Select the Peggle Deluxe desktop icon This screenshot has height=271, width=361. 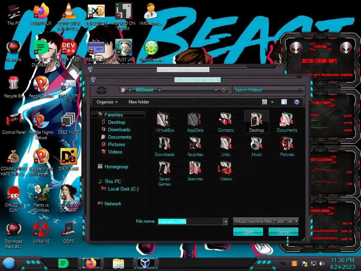point(41,87)
